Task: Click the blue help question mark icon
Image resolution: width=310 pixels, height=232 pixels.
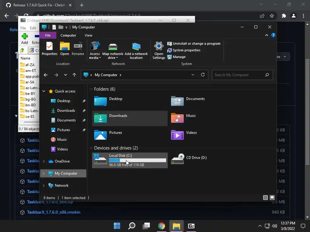Action: [273, 35]
